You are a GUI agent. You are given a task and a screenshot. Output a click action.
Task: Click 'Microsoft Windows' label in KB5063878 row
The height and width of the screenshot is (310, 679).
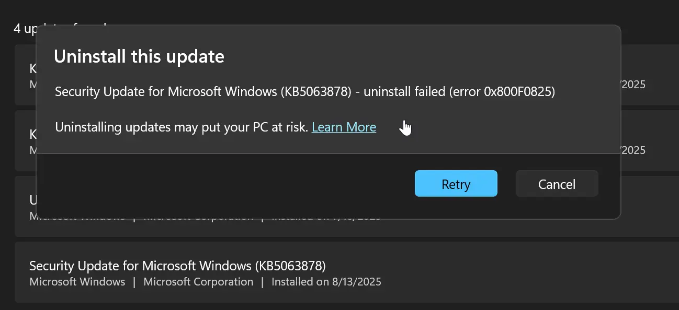tap(77, 282)
